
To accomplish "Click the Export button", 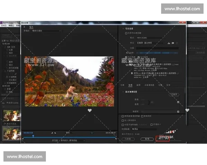I will coord(162,139).
